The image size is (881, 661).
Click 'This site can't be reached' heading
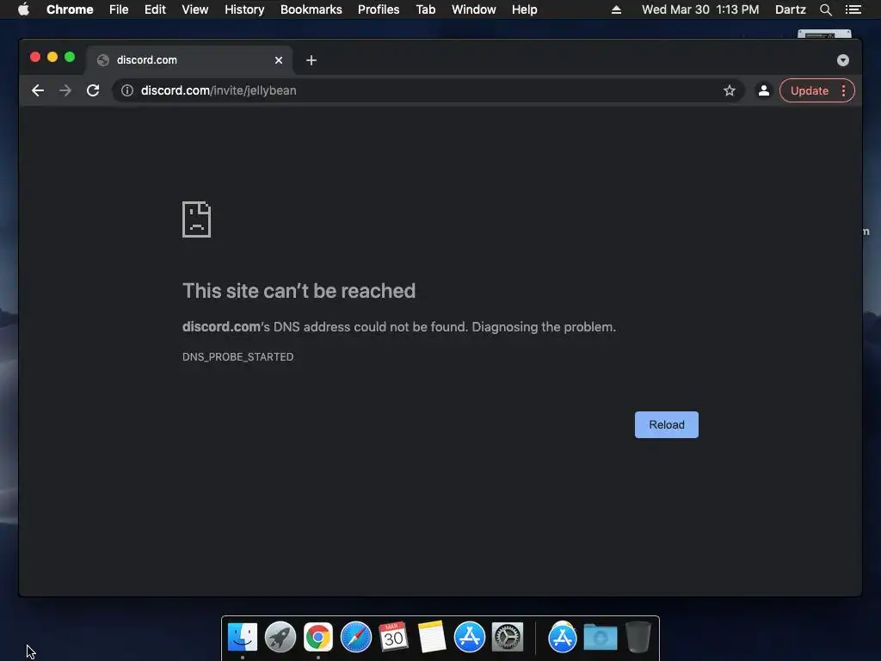point(299,291)
